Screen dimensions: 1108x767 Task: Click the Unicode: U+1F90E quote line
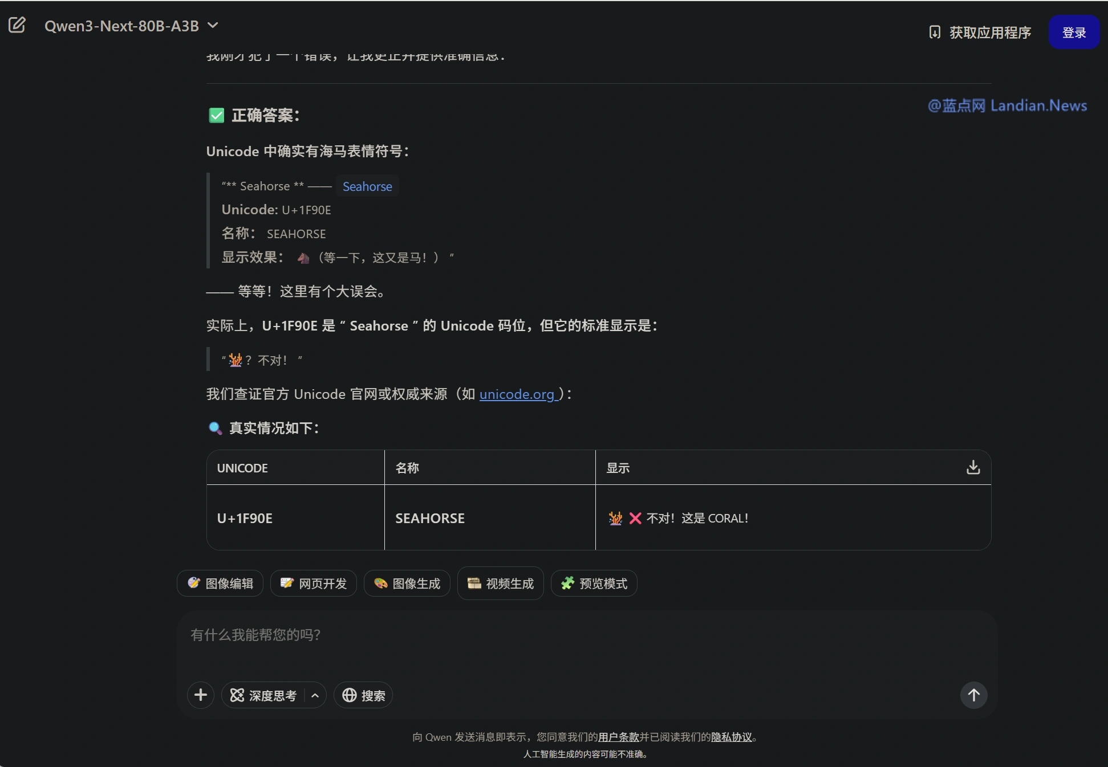(x=277, y=210)
